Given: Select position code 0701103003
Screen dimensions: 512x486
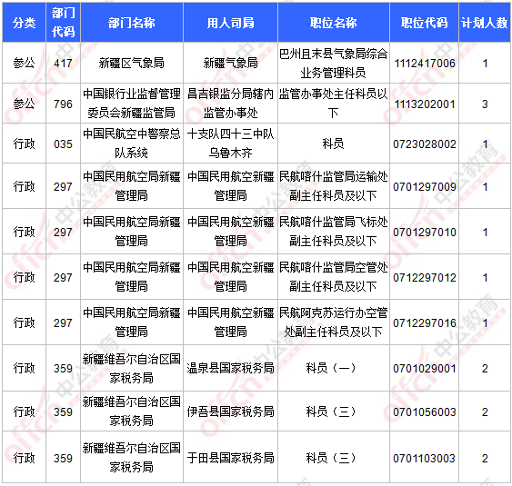Looking at the screenshot, I should (425, 459).
